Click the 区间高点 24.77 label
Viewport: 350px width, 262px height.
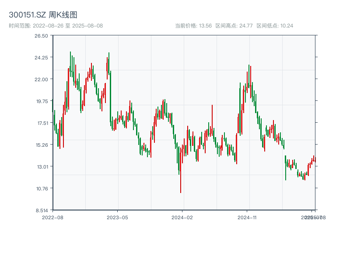(x=234, y=26)
